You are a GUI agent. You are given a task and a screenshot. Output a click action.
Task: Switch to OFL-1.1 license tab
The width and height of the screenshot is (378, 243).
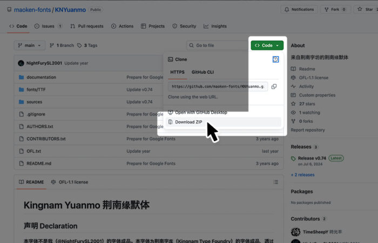pyautogui.click(x=70, y=182)
